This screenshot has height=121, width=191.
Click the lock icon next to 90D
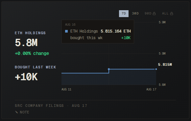point(154,13)
